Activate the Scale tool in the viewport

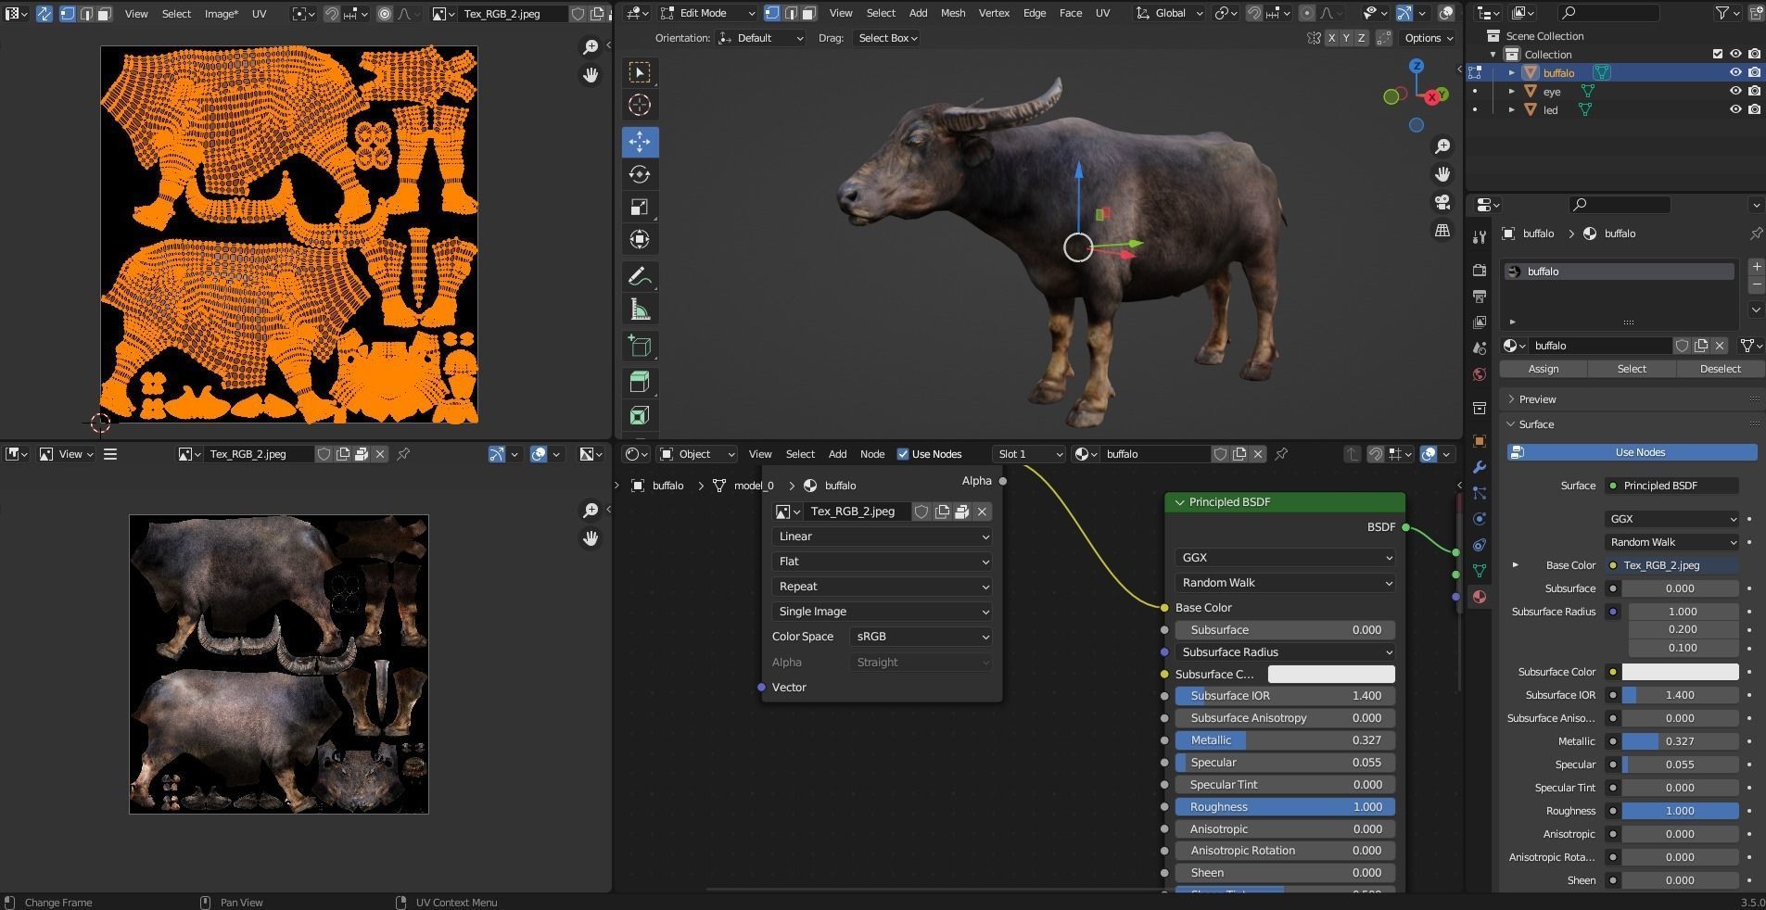tap(640, 207)
